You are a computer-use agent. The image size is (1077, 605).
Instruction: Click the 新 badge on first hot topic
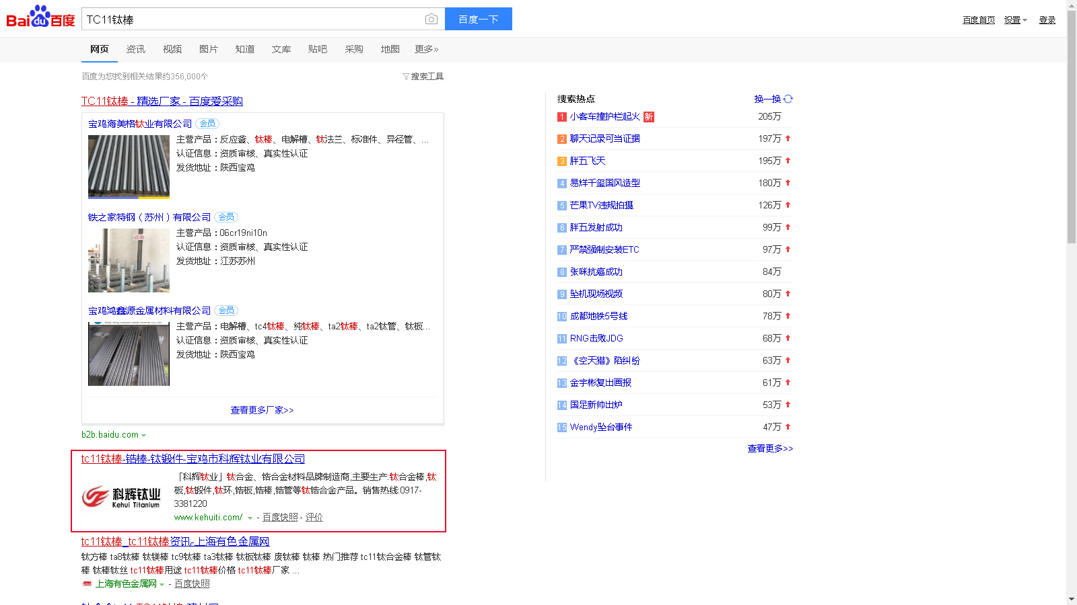pos(648,117)
